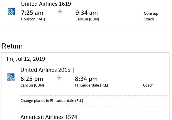Select Ft. Lauderdale (FLL) under 8:34 pm
The height and width of the screenshot is (120, 172).
(91, 85)
